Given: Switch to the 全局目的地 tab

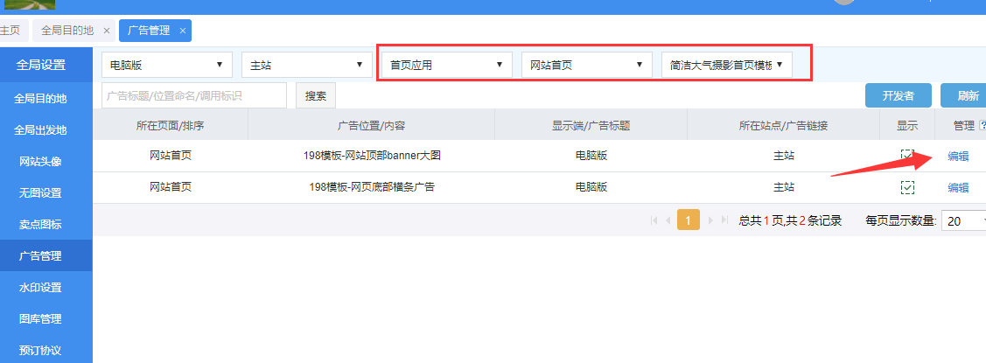Looking at the screenshot, I should (x=66, y=31).
